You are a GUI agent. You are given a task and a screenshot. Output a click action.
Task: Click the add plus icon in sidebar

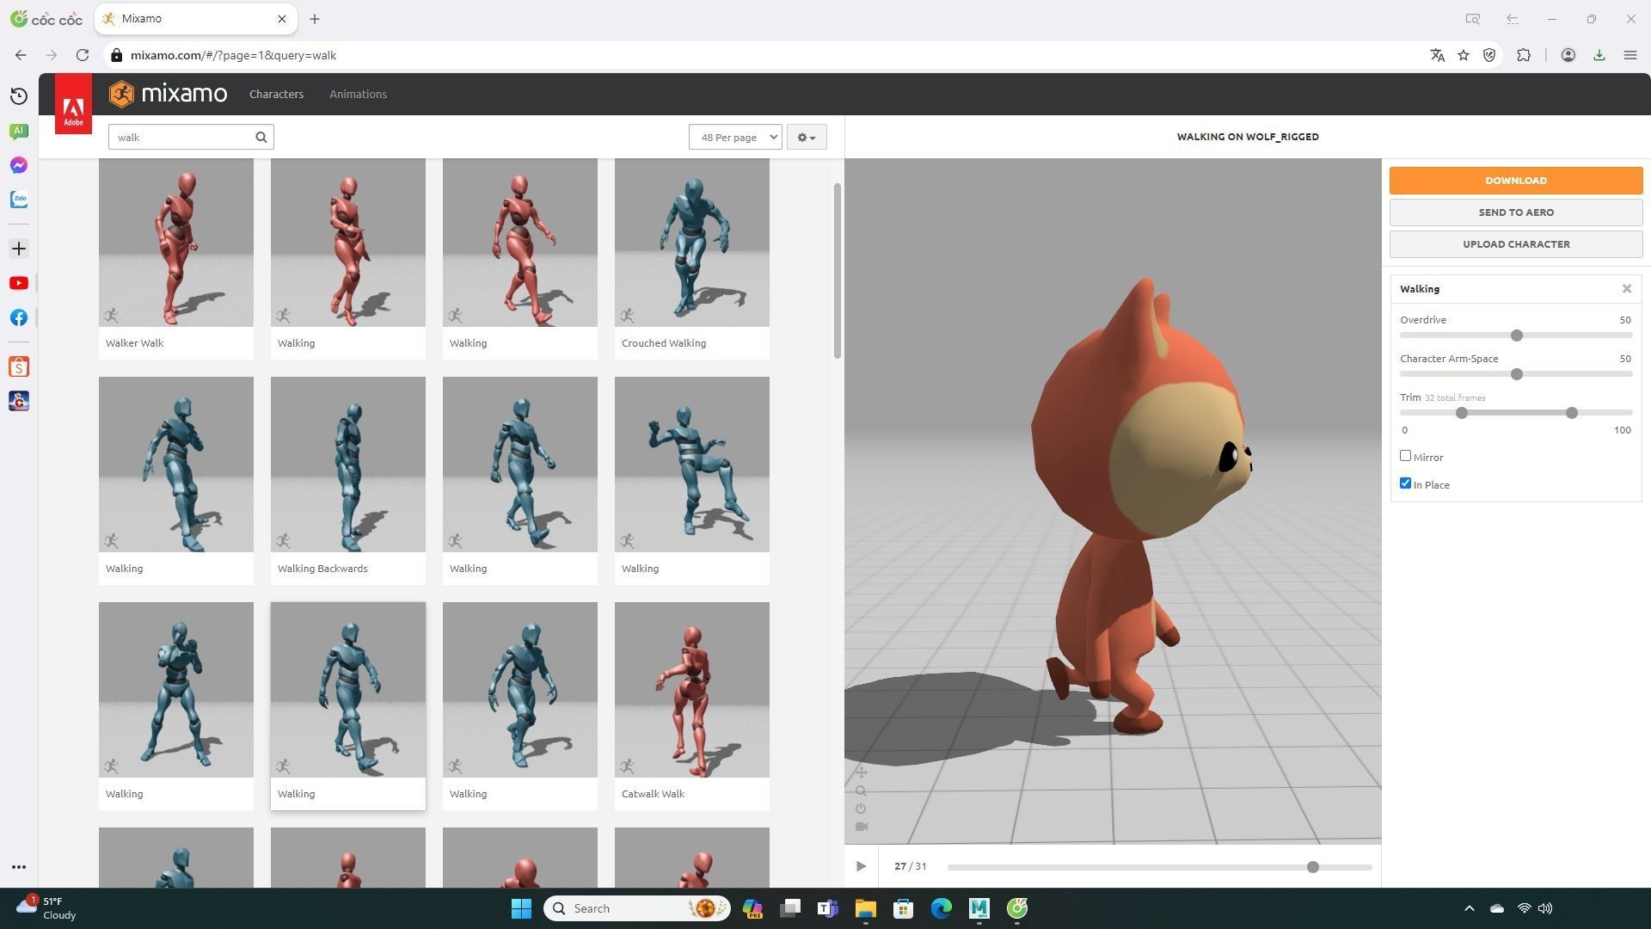click(x=19, y=249)
